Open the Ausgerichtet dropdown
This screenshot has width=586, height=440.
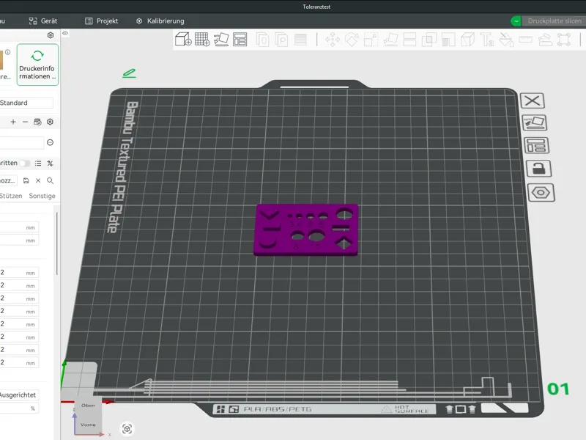pos(20,395)
